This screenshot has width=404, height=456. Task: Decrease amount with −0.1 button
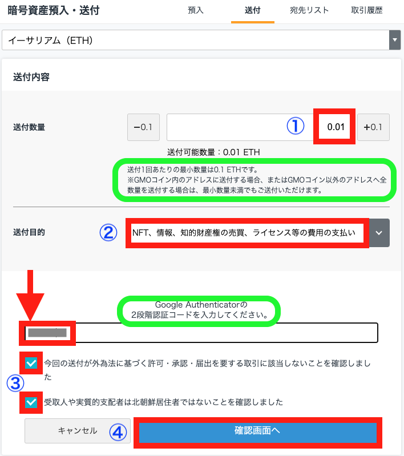[x=143, y=127]
